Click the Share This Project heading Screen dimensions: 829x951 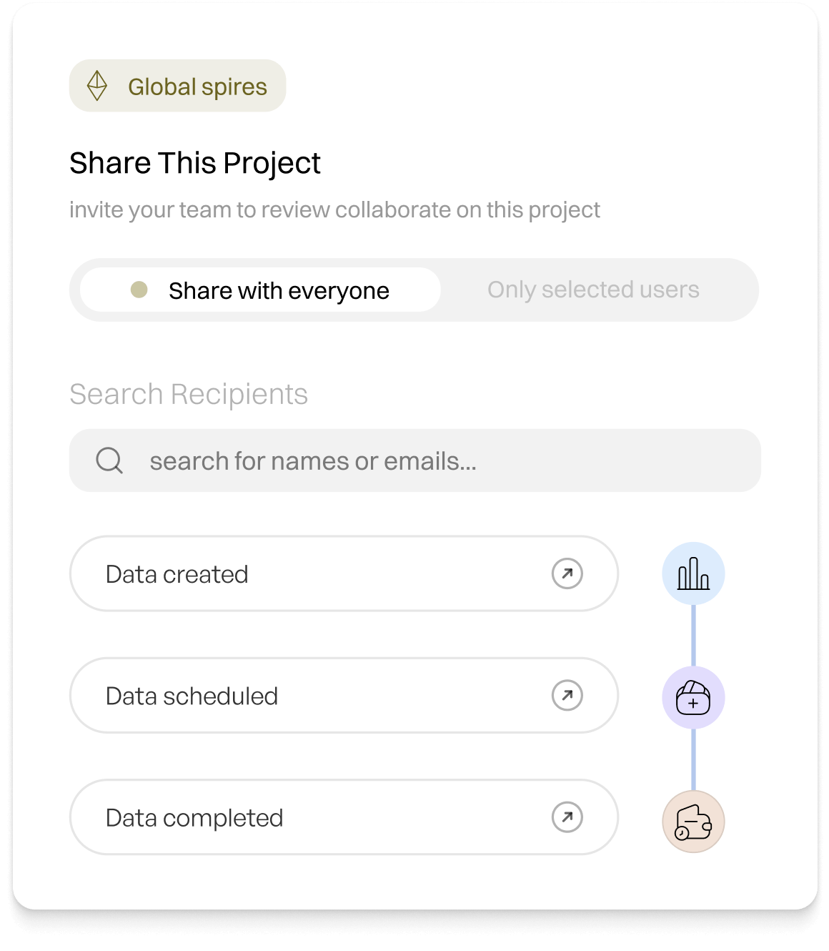coord(195,163)
